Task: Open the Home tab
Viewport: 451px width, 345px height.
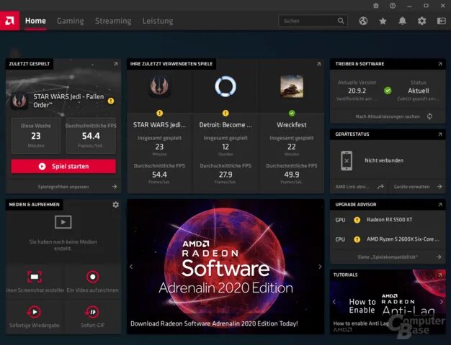Action: coord(35,21)
